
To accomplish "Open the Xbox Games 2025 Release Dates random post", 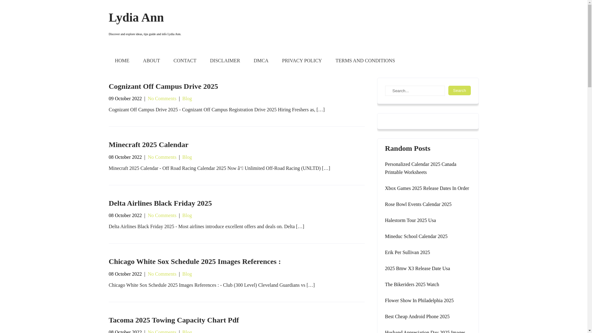I will click(427, 188).
